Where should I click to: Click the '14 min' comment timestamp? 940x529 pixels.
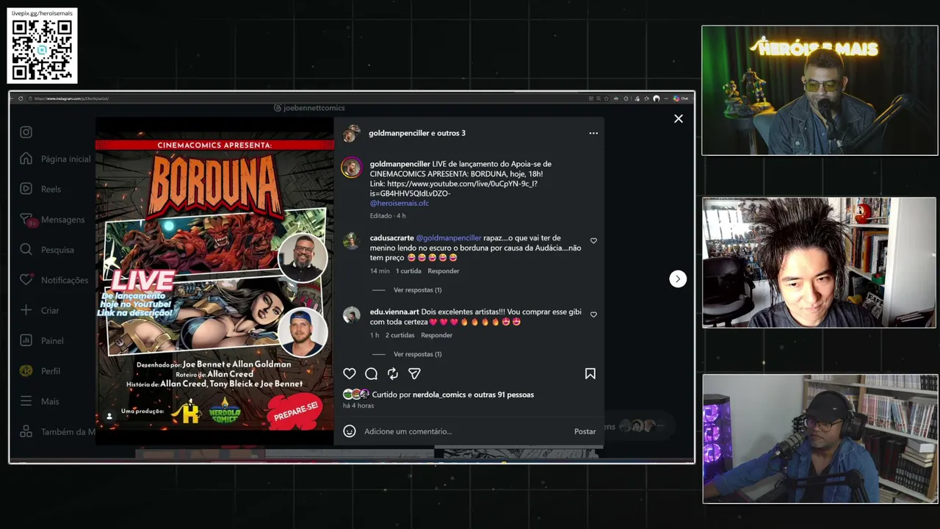tap(380, 271)
